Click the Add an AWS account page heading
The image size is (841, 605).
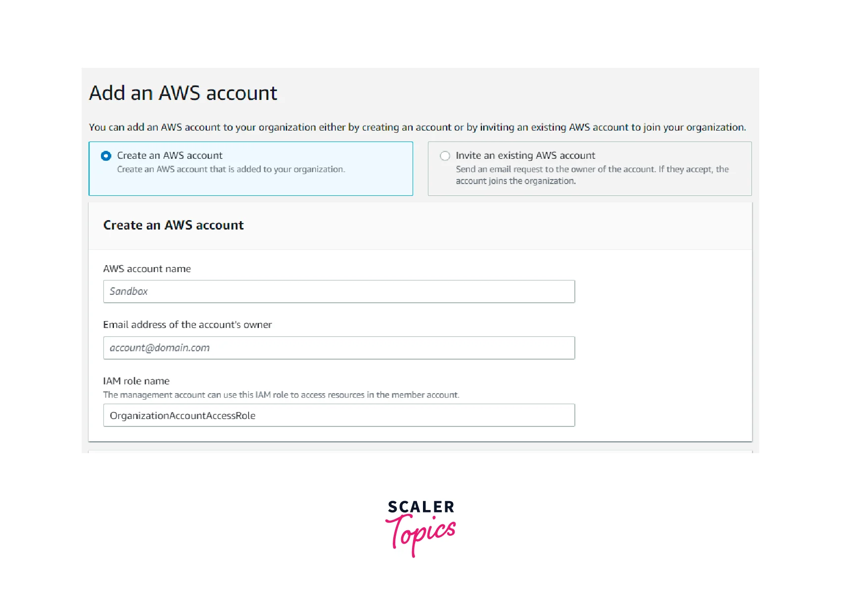[183, 93]
